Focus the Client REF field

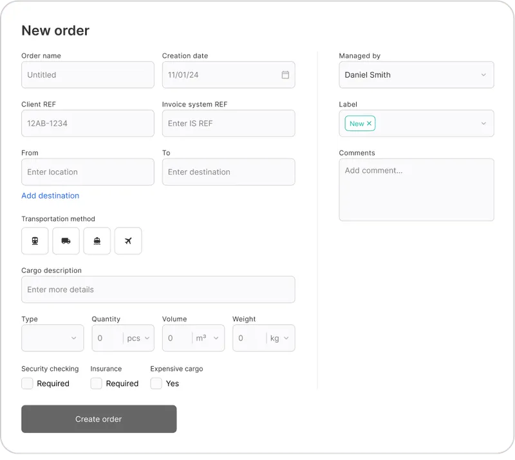coord(88,123)
